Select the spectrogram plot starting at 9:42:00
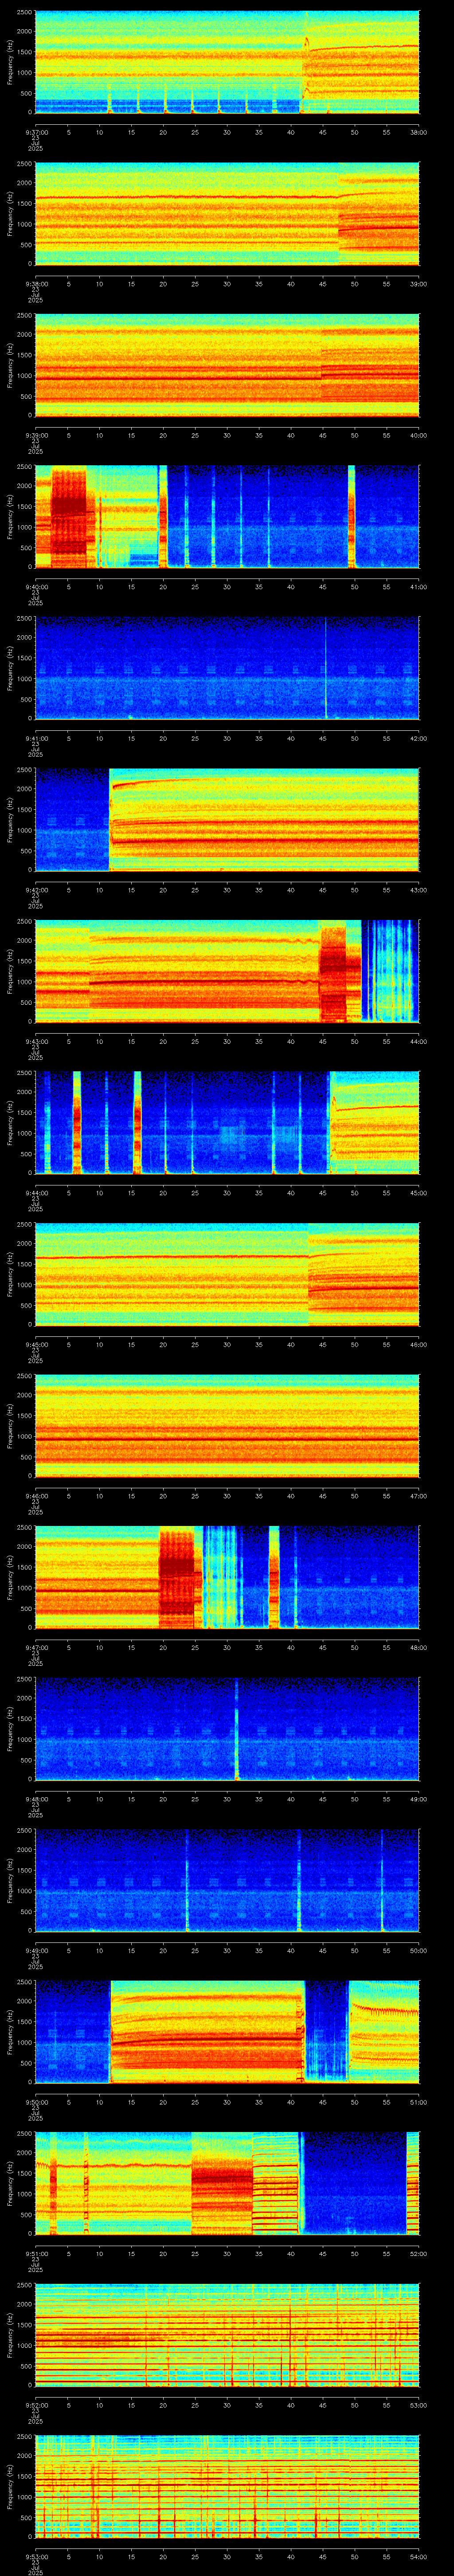 227,820
